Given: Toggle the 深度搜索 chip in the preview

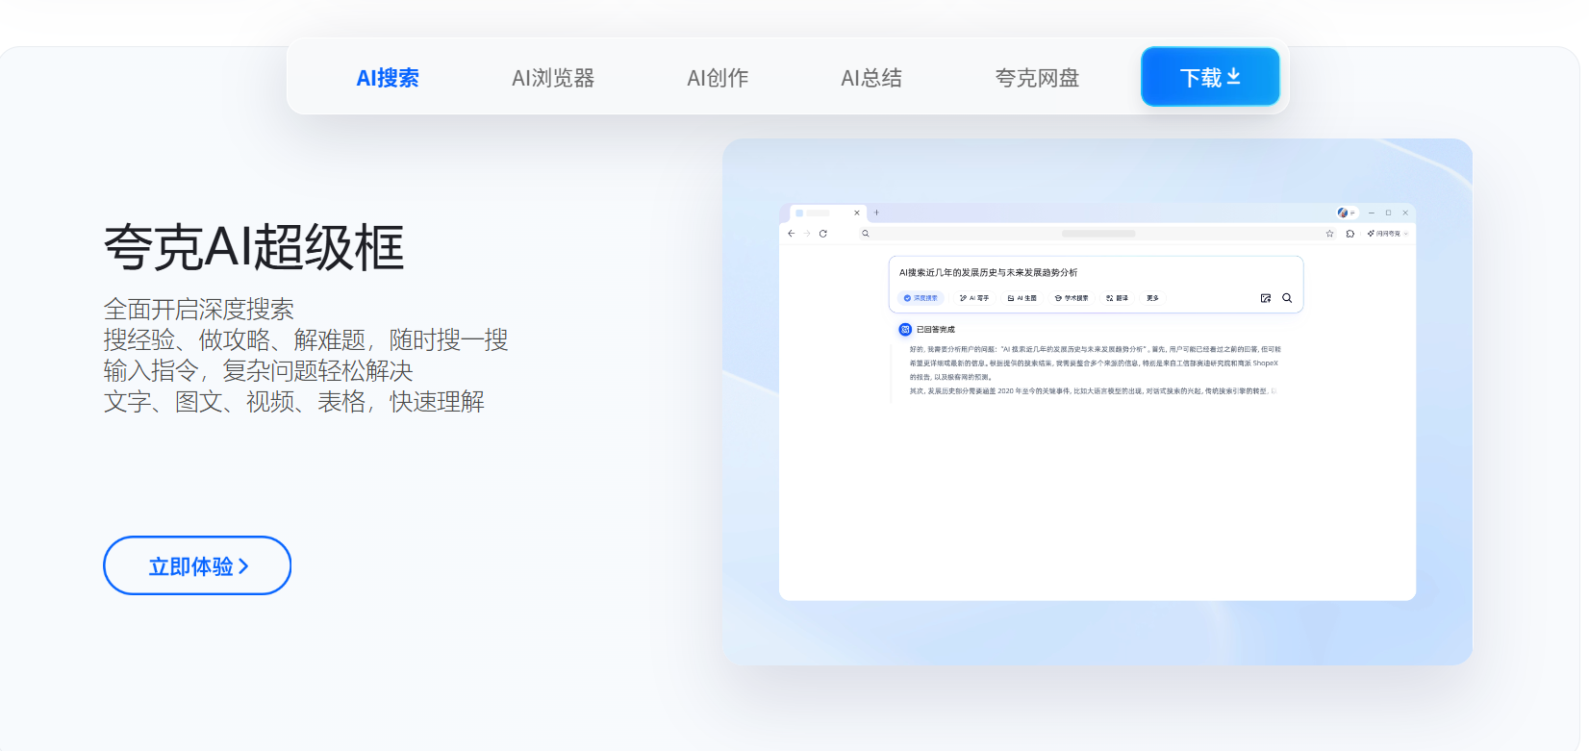Looking at the screenshot, I should 921,298.
